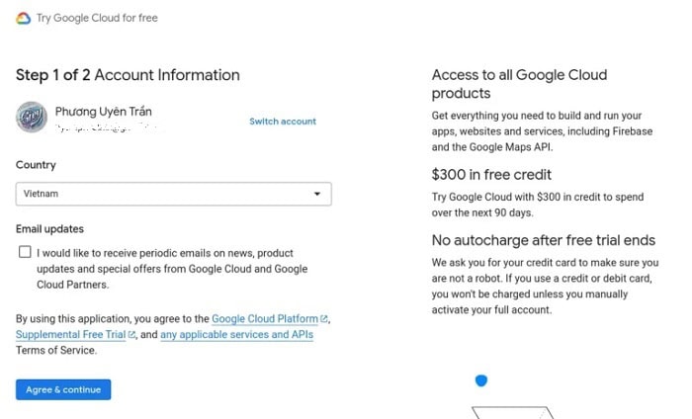The image size is (692, 419).
Task: Click the Step 1 of 2 Account Information heading
Action: coord(128,75)
